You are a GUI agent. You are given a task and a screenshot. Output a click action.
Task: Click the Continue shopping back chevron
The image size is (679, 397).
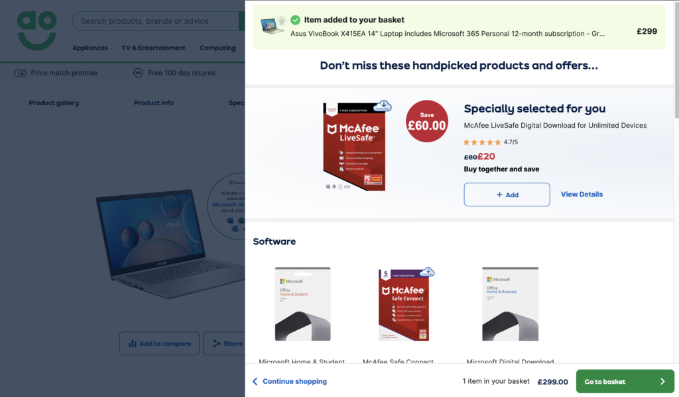pos(255,381)
